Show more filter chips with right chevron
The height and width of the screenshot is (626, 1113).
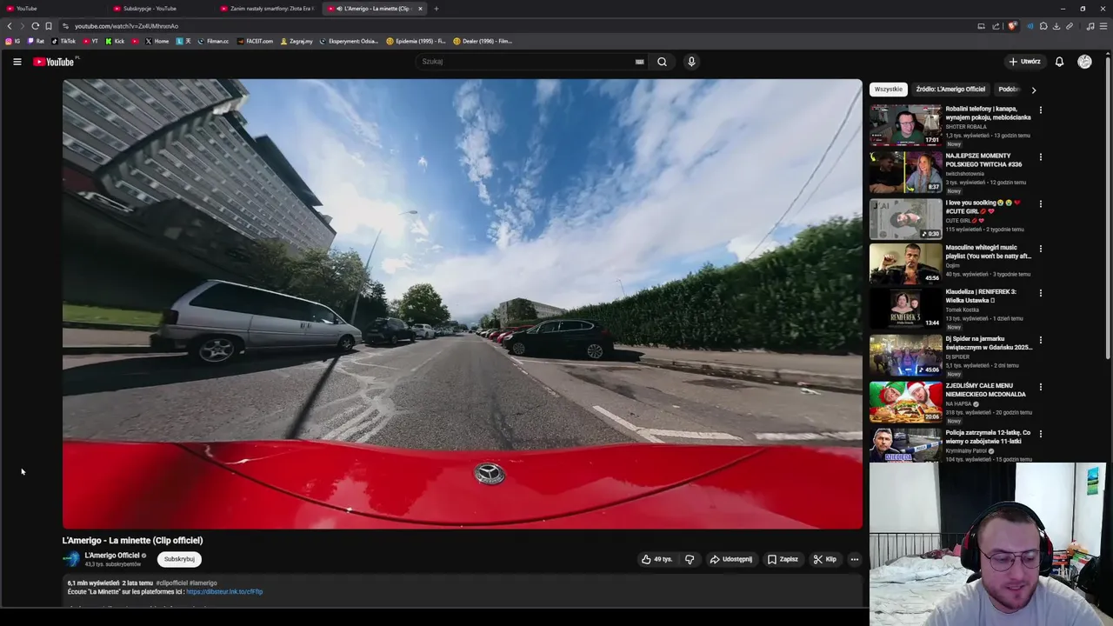click(x=1033, y=90)
